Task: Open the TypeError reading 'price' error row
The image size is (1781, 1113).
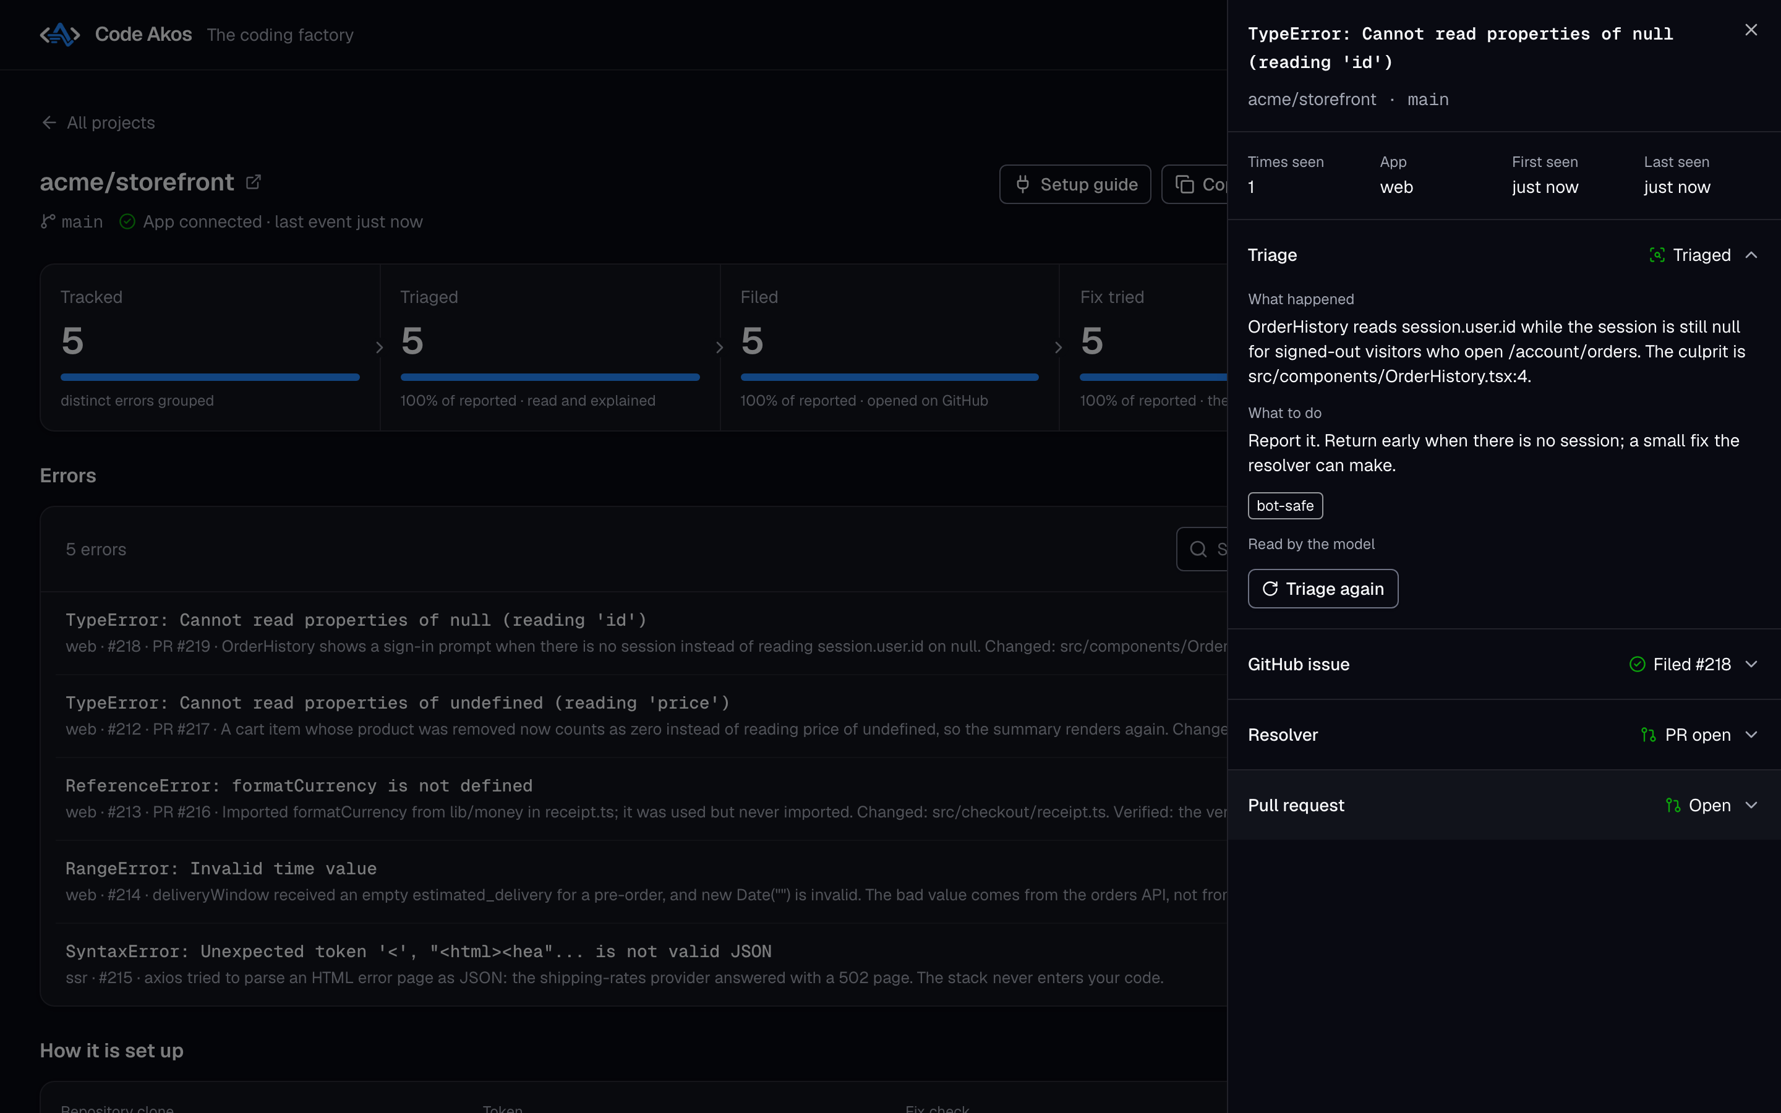Action: [x=641, y=715]
